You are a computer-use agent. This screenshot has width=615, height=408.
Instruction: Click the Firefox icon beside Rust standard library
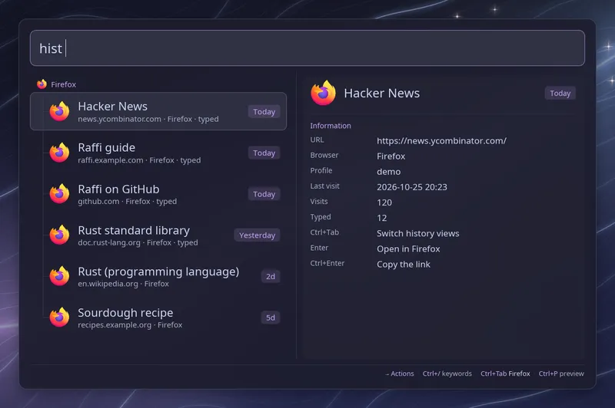(x=60, y=235)
